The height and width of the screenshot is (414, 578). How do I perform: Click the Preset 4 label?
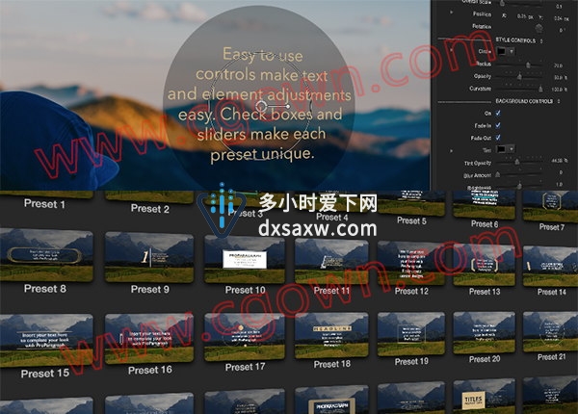pos(331,218)
